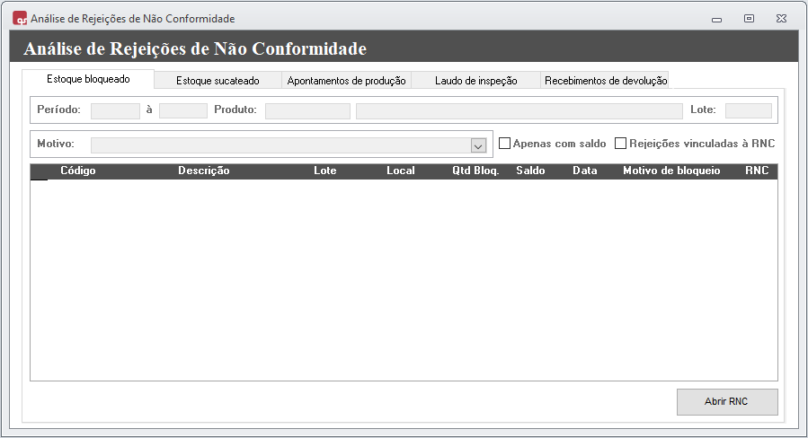808x438 pixels.
Task: Click the Período start date field
Action: [x=115, y=110]
